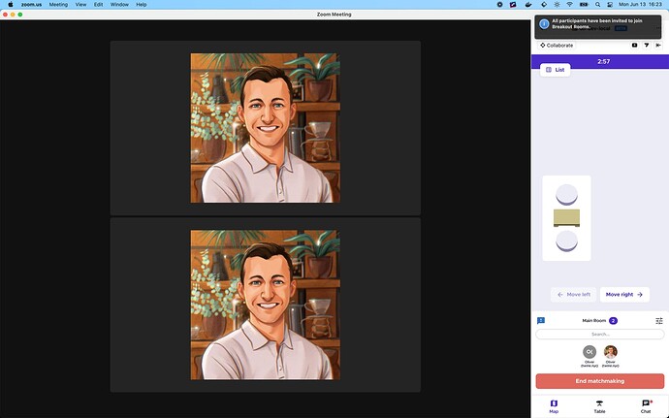Switch to the Map tab
The image size is (669, 418).
click(x=554, y=406)
